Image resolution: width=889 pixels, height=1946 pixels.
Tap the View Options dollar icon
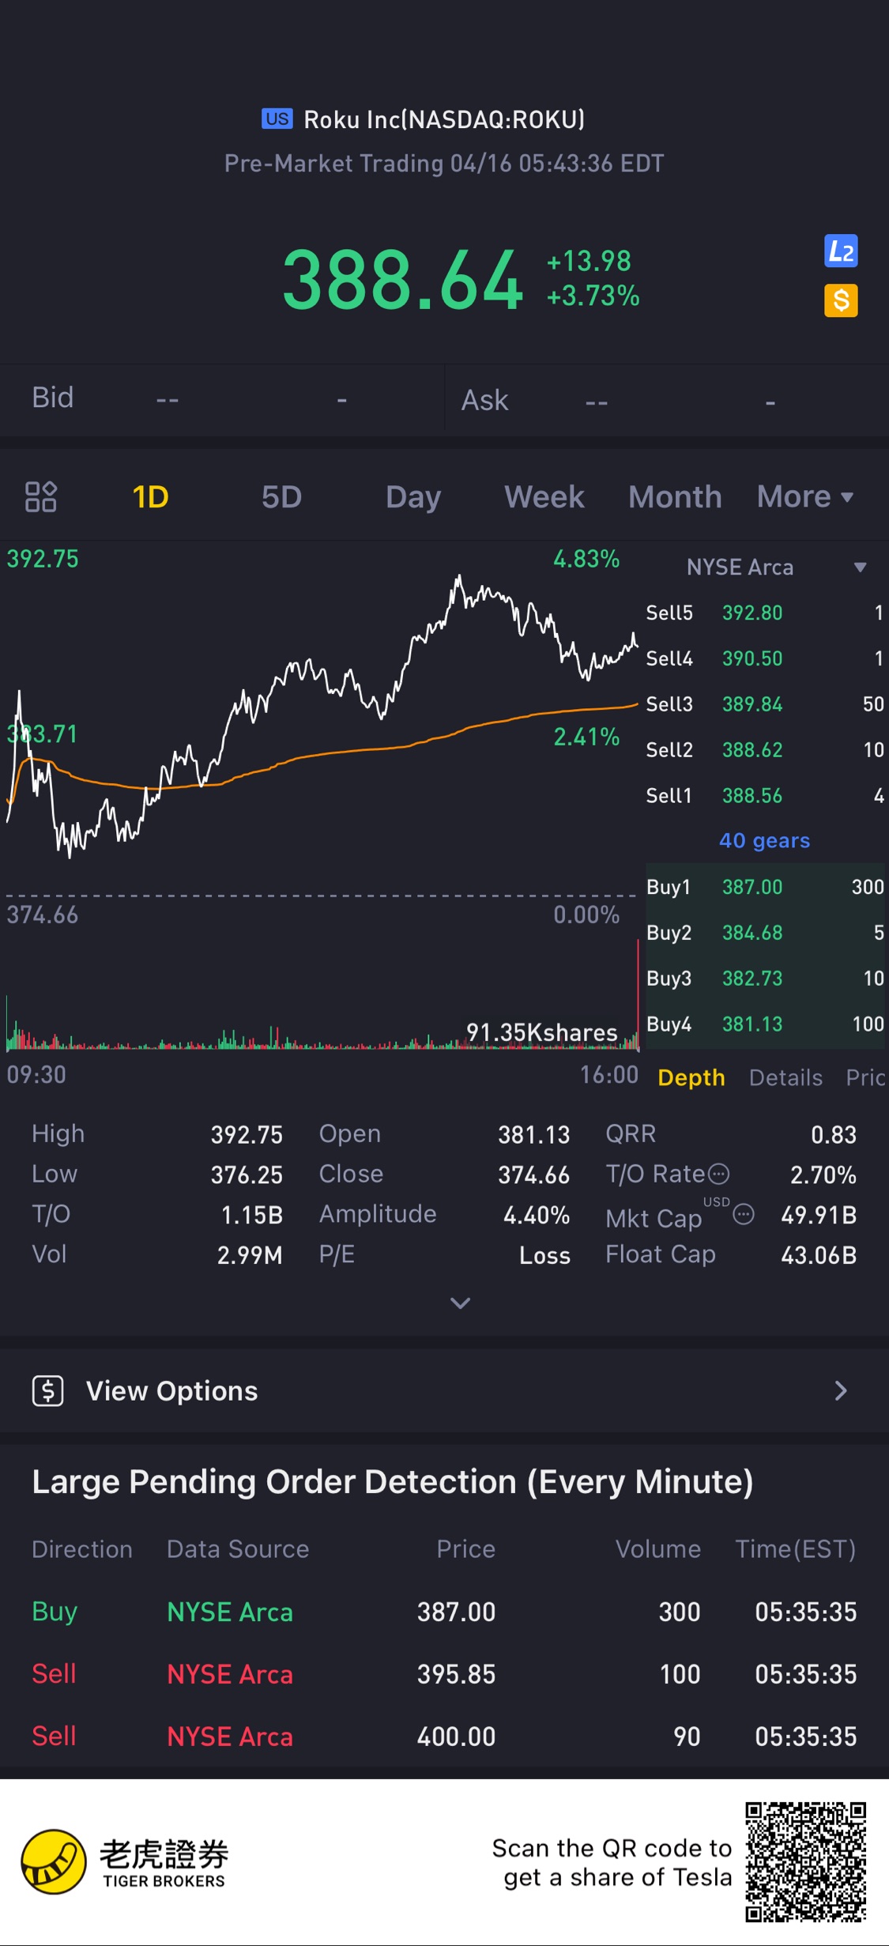point(48,1390)
